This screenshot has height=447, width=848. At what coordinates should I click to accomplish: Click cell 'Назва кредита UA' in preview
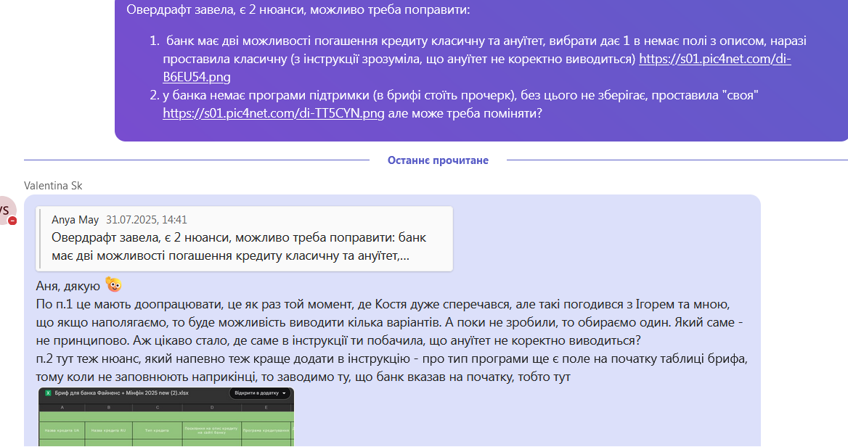(62, 430)
